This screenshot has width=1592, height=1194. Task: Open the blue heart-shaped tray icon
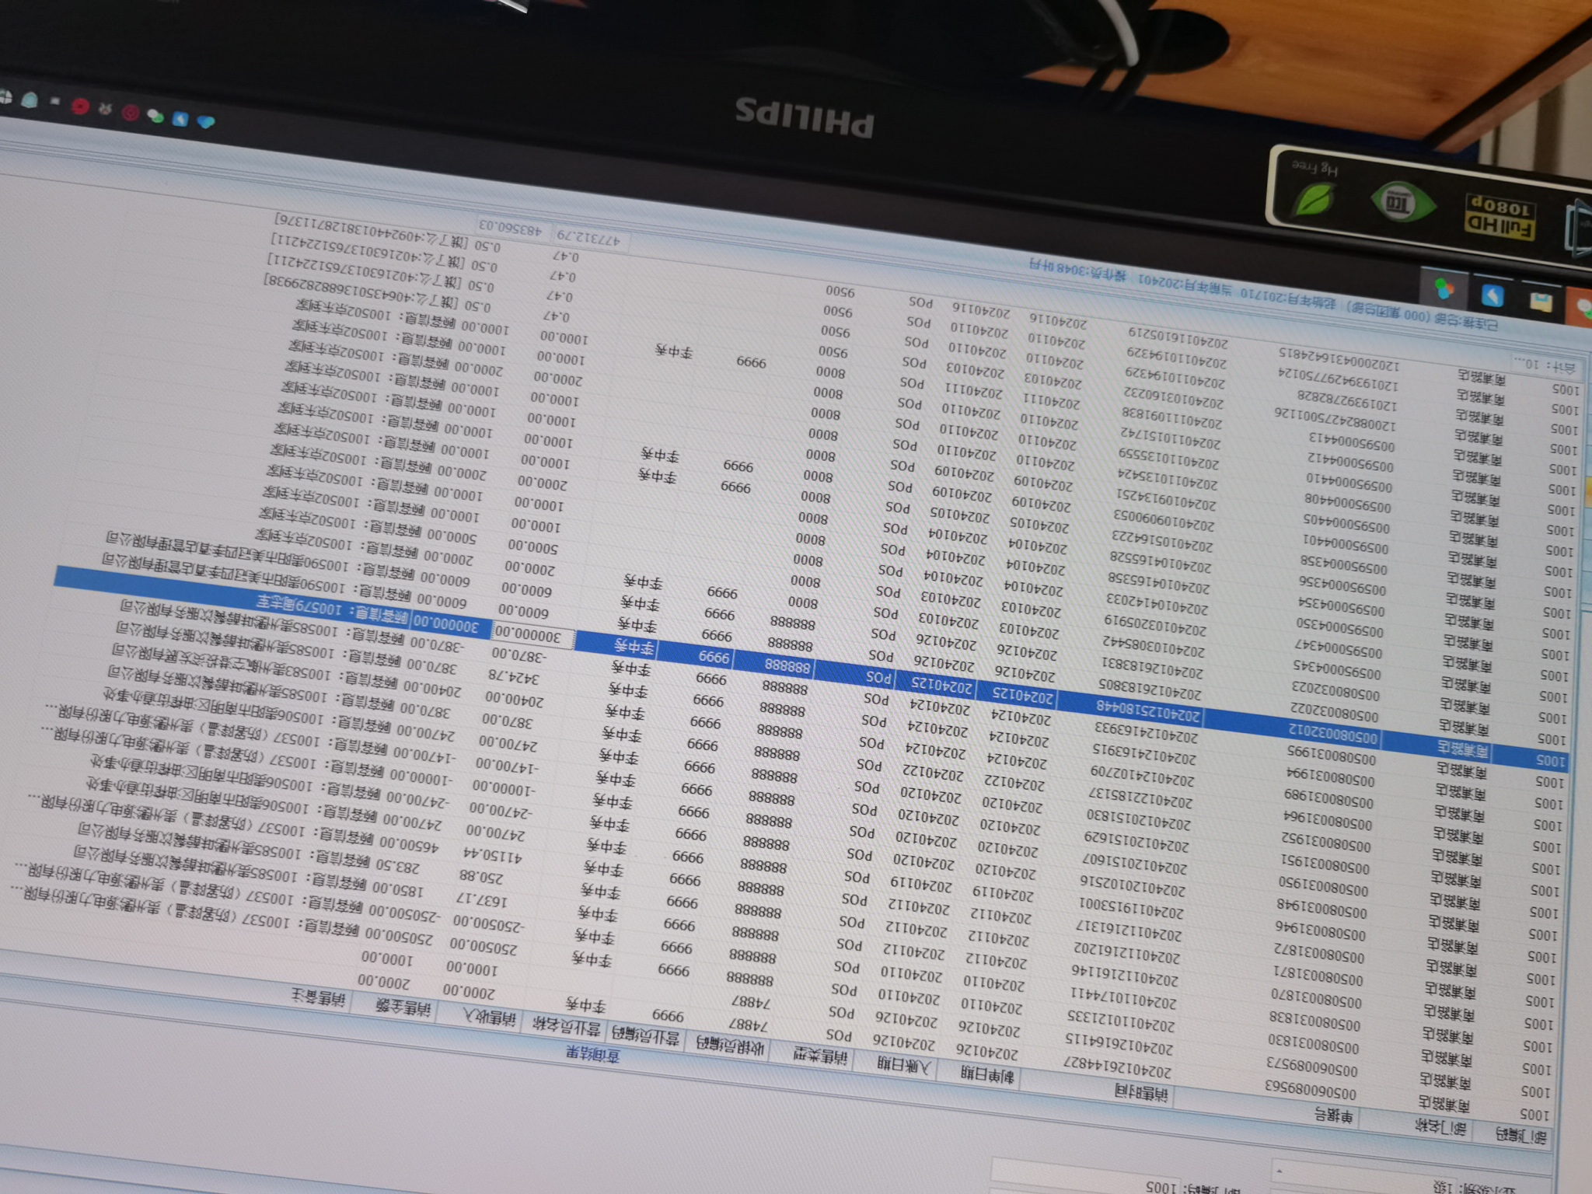pos(206,123)
